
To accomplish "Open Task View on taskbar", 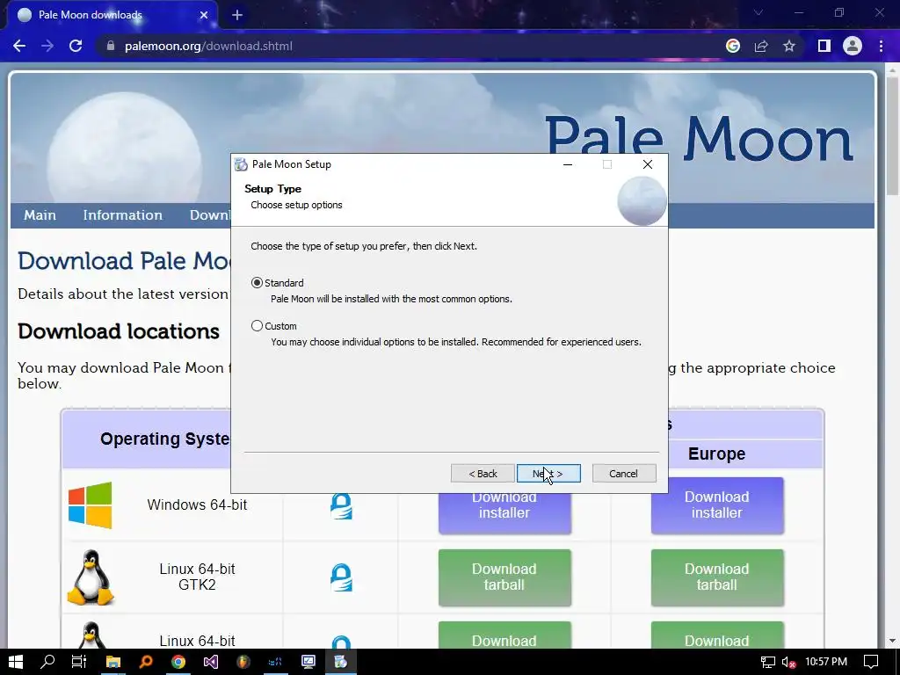I will 79,662.
